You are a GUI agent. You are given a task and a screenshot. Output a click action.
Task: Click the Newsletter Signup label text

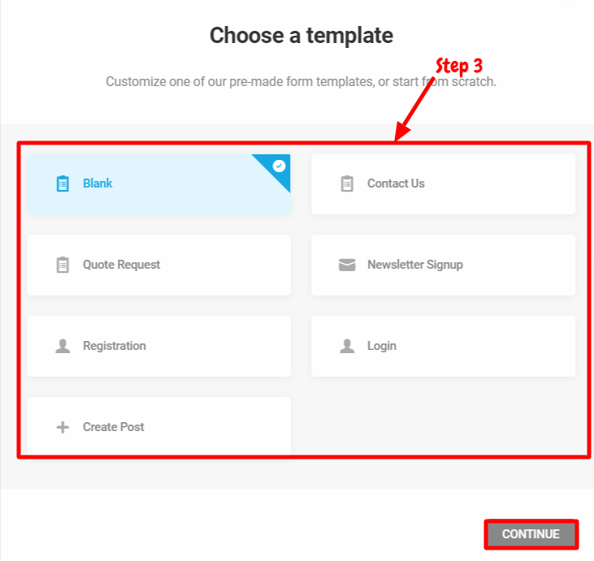point(414,264)
